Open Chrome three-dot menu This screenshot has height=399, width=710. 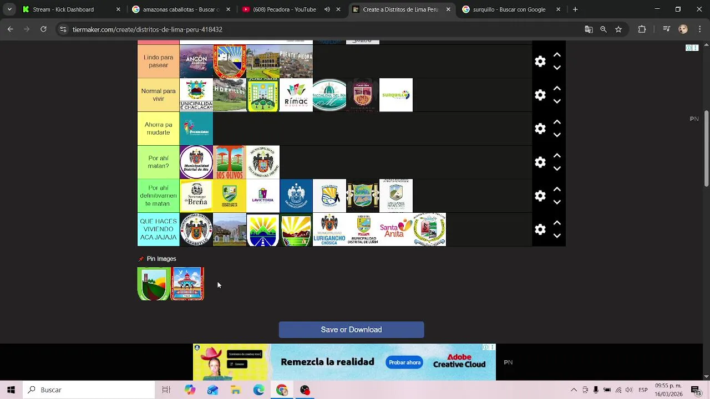click(699, 29)
